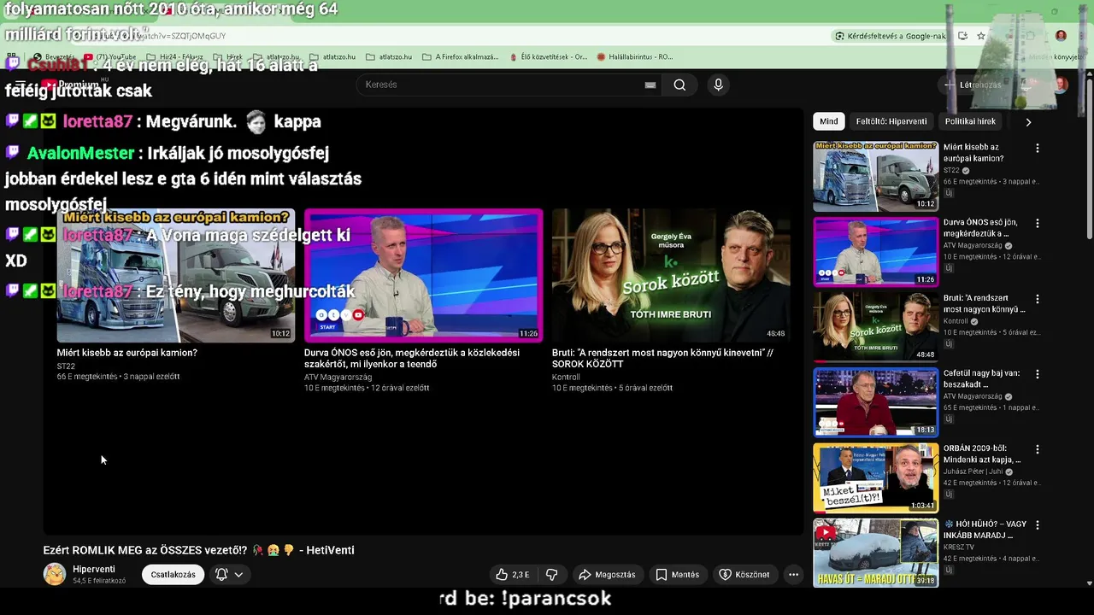Dislike the video with the thumbs-down icon
The width and height of the screenshot is (1094, 615).
tap(552, 575)
